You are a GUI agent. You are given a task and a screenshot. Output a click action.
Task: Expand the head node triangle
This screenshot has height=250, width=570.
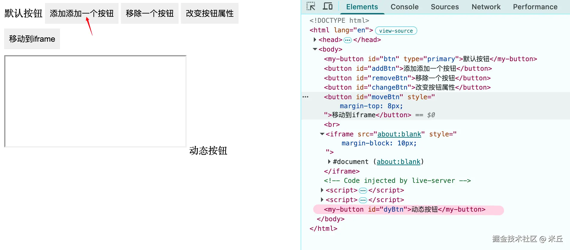(315, 40)
